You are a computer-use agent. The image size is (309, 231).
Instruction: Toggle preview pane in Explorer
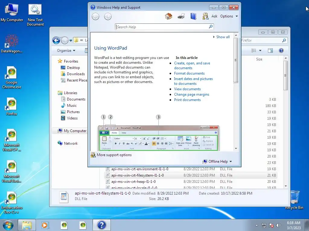pos(270,51)
